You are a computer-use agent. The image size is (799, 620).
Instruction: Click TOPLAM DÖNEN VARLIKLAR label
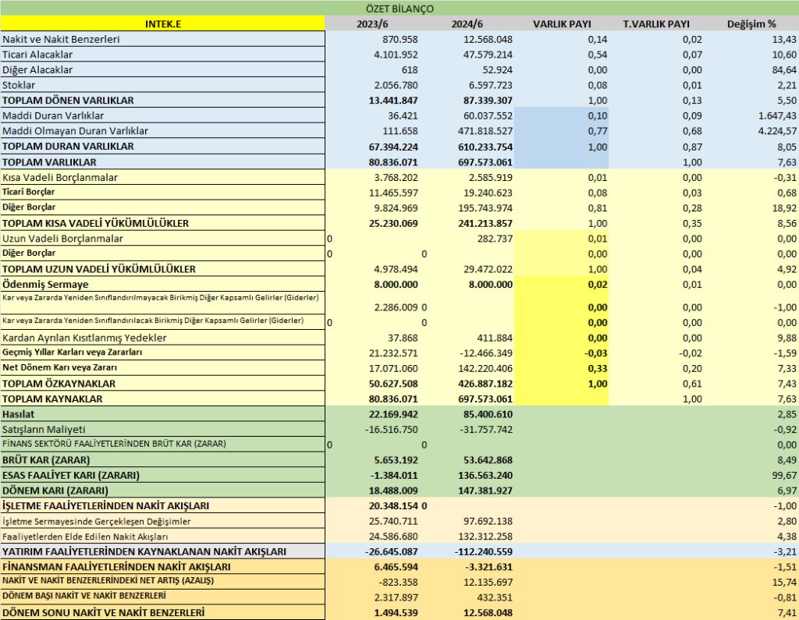[x=69, y=101]
